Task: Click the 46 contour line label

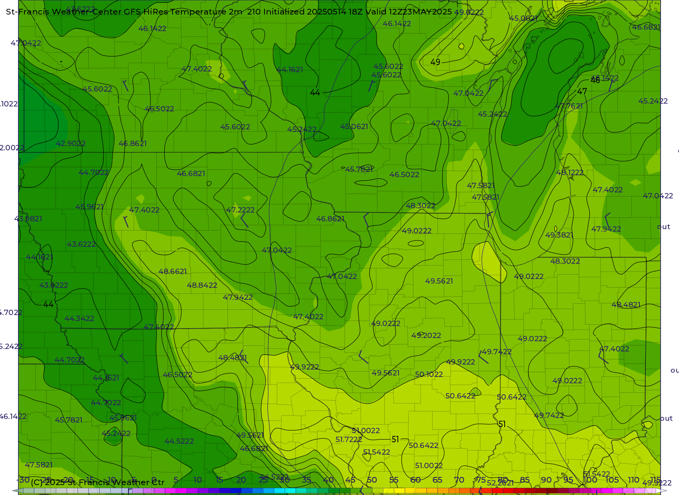Action: (595, 80)
